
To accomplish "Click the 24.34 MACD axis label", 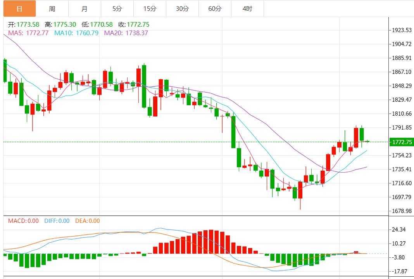I will (398, 229).
